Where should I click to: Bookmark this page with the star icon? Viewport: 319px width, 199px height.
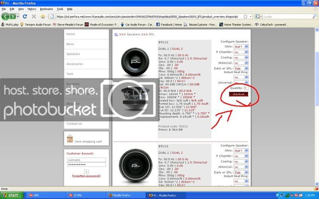[246, 16]
